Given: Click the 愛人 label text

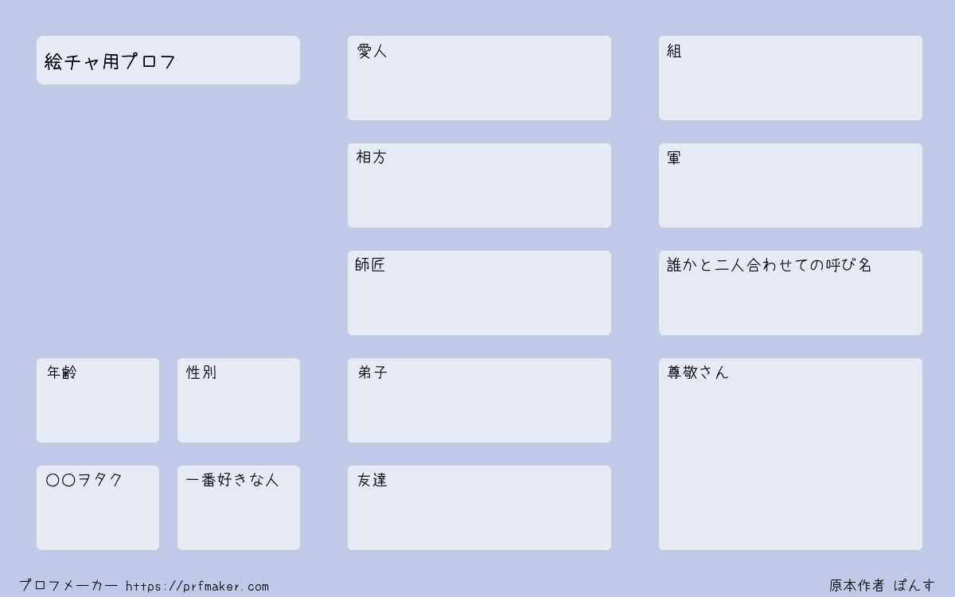Looking at the screenshot, I should [x=372, y=51].
